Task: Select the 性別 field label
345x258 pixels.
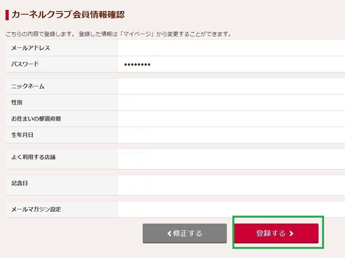Action: pyautogui.click(x=17, y=102)
